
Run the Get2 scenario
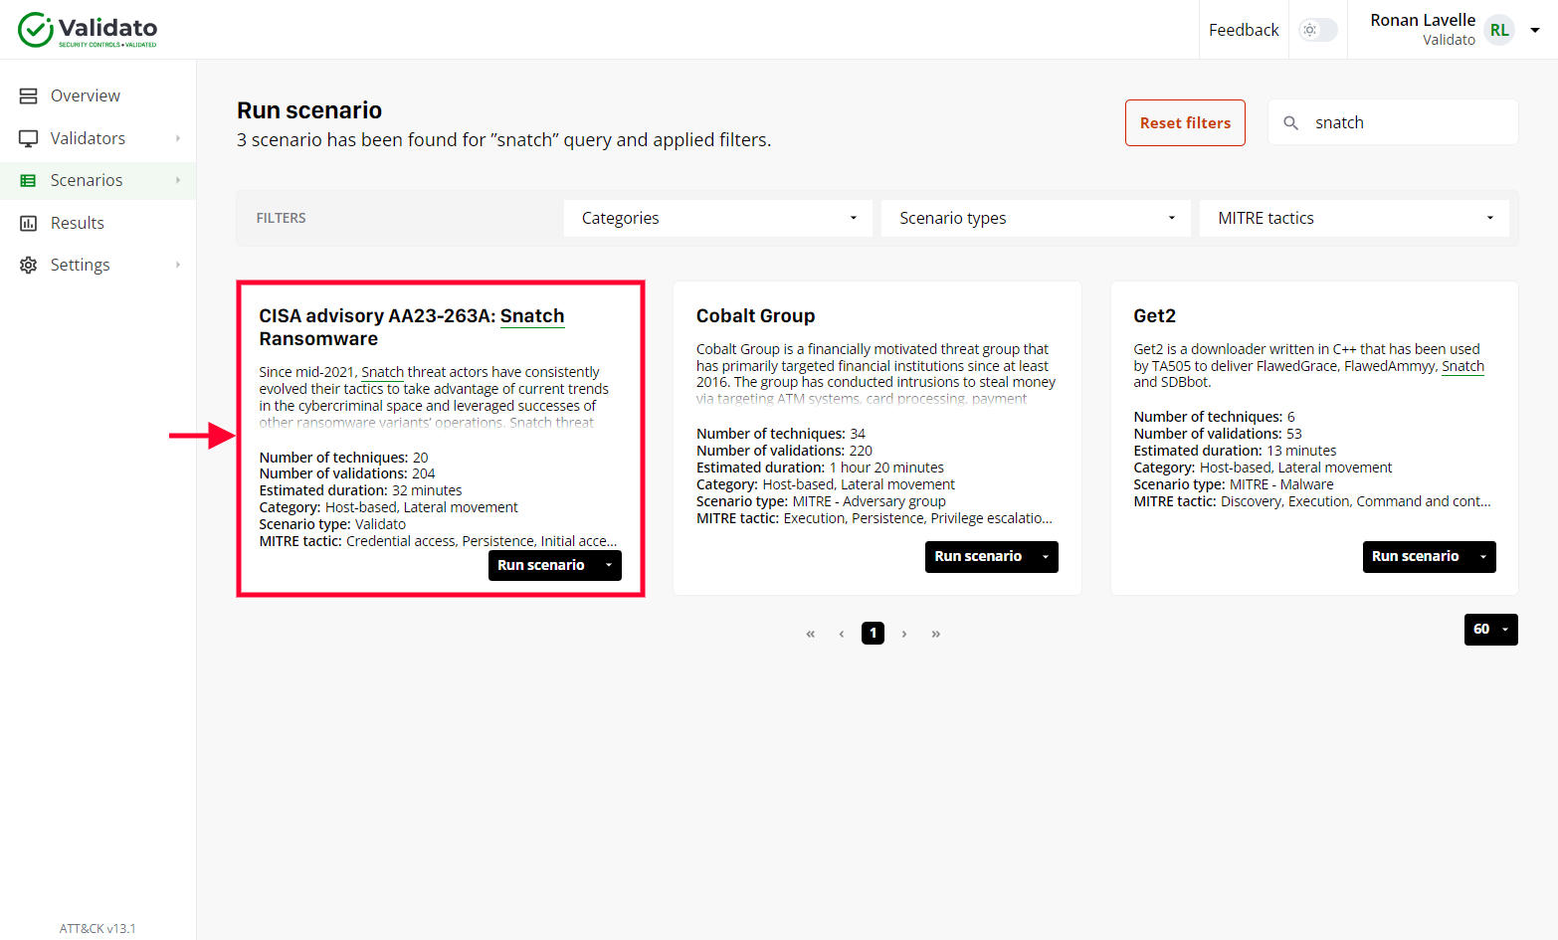point(1415,557)
